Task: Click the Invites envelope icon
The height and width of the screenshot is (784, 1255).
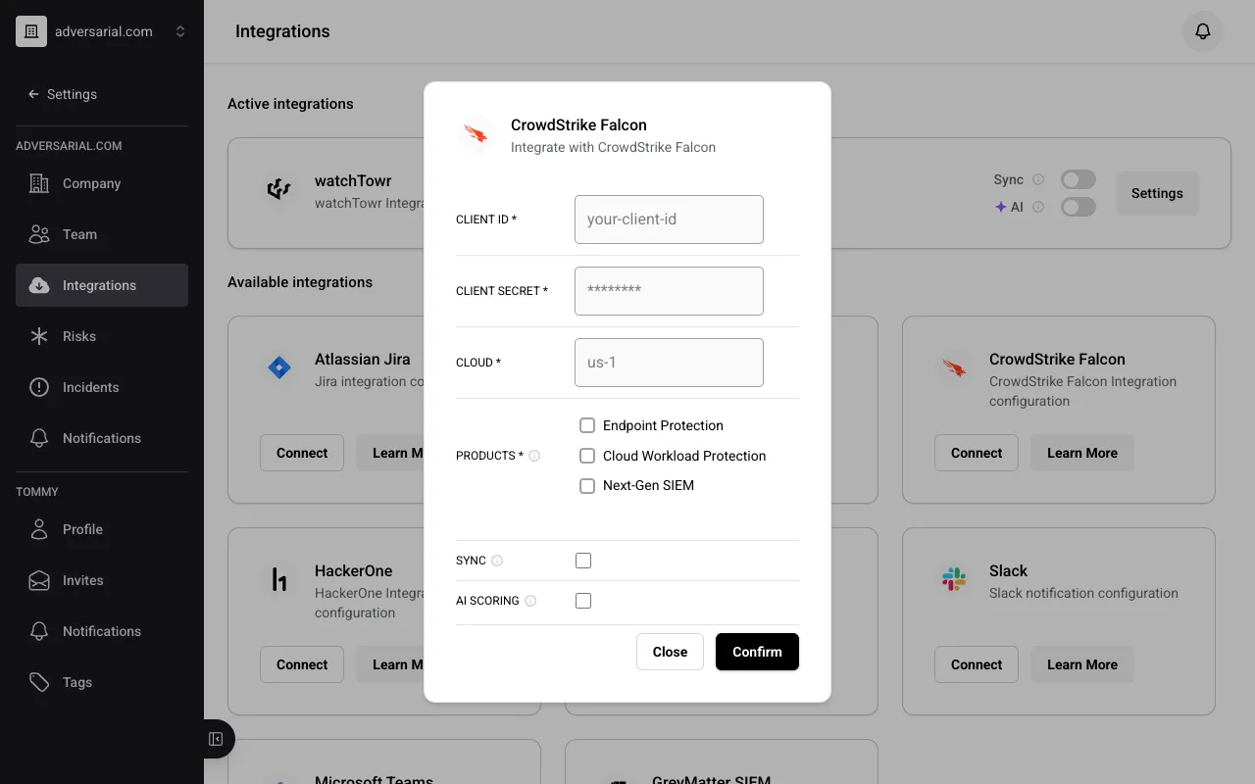Action: [39, 580]
